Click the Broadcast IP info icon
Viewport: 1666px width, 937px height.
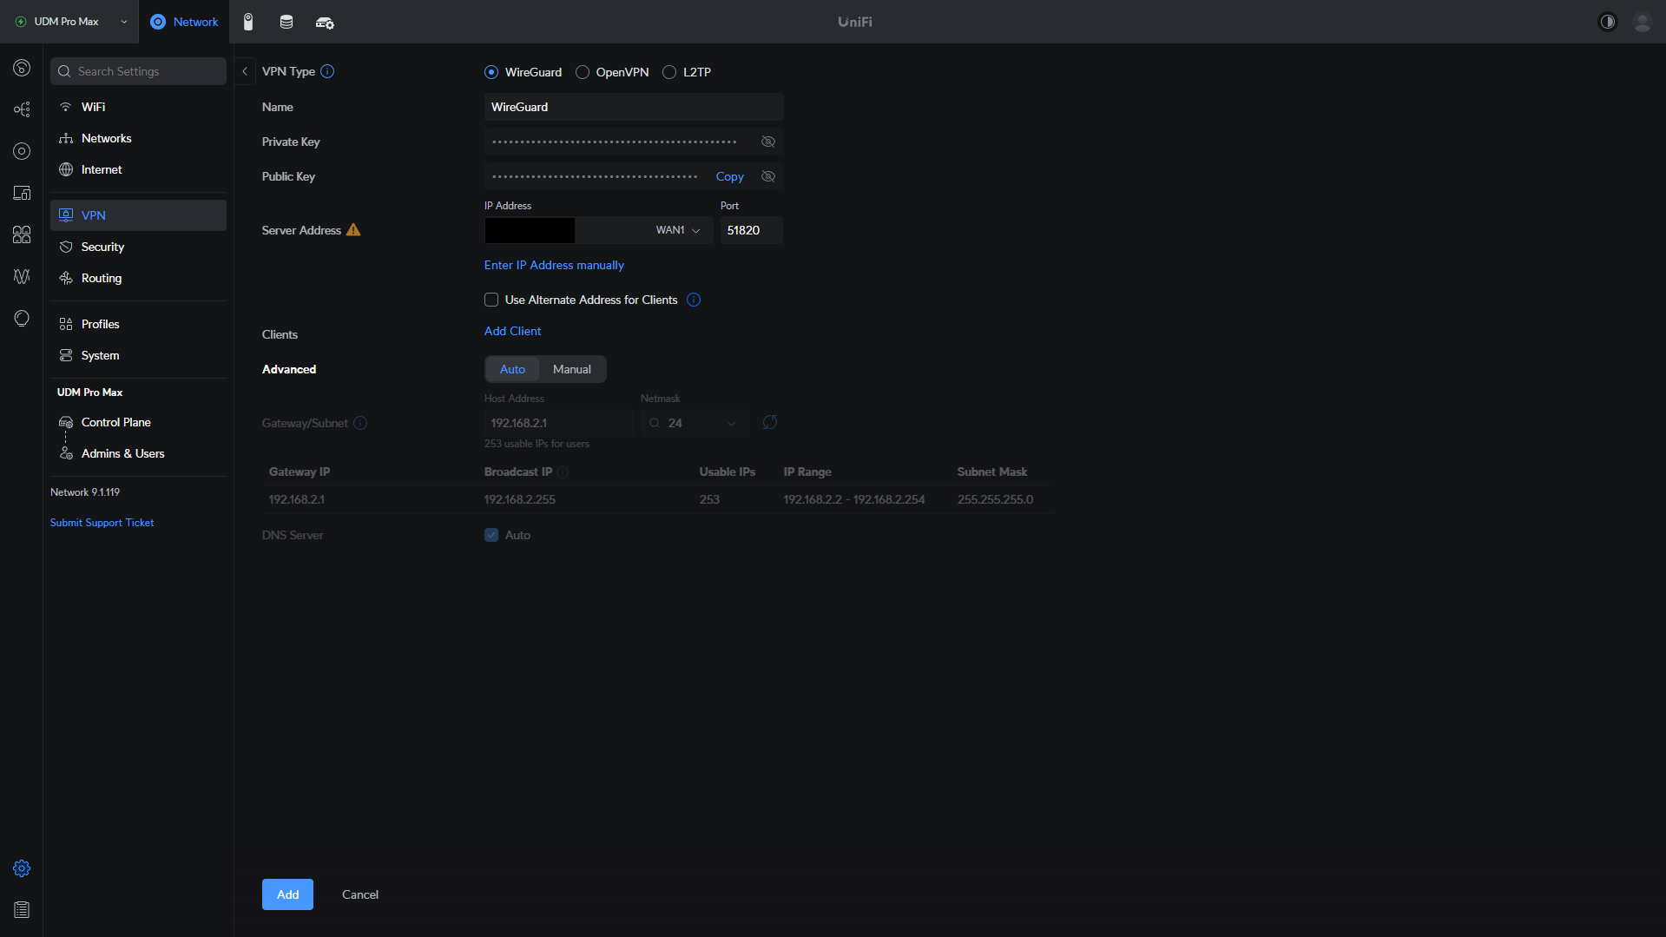pos(563,472)
